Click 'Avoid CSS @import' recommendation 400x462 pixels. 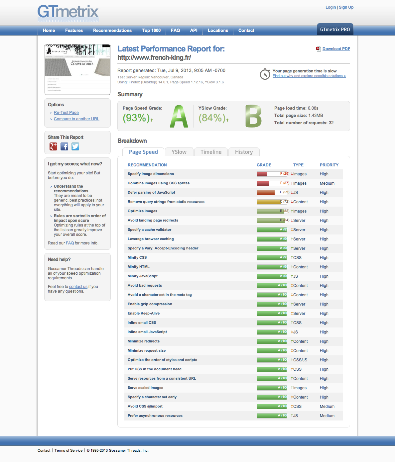[x=145, y=407]
